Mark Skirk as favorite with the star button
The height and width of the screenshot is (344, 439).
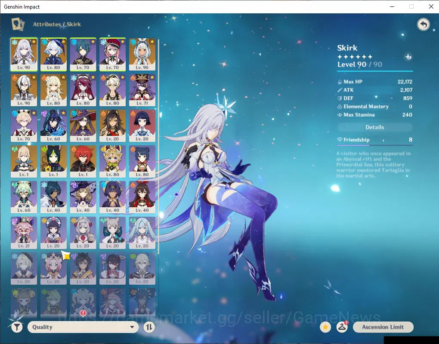click(x=325, y=327)
